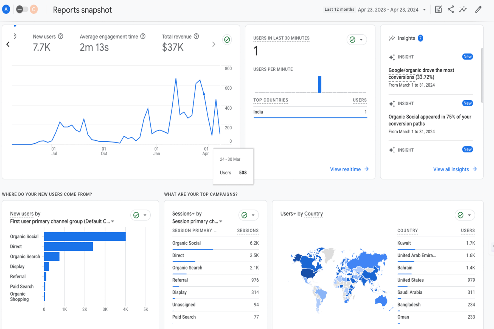
Task: Click the Country column header
Action: [408, 231]
